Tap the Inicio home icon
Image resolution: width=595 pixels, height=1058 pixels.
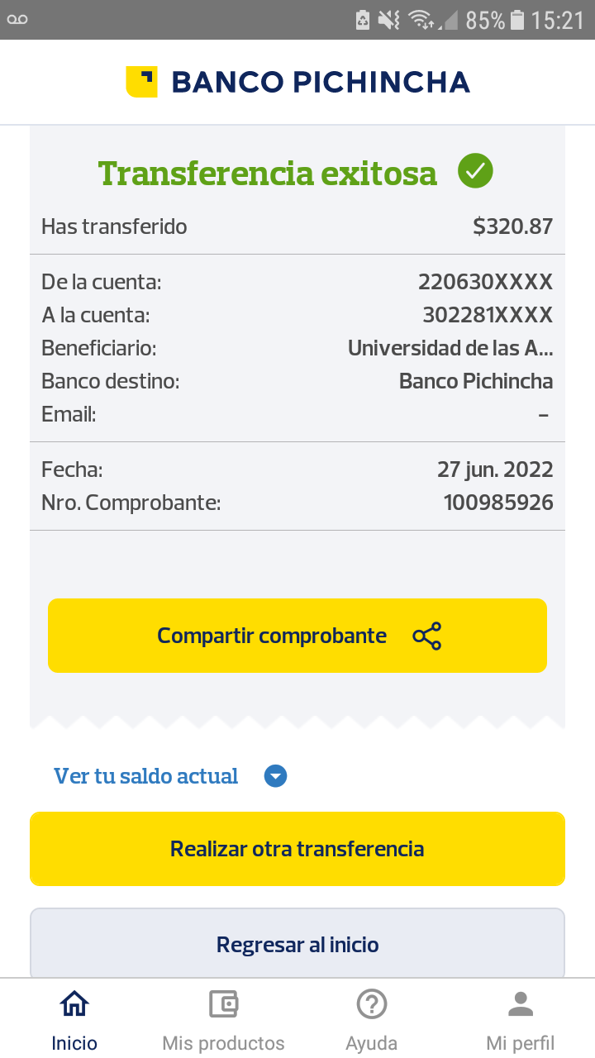pos(74,1004)
